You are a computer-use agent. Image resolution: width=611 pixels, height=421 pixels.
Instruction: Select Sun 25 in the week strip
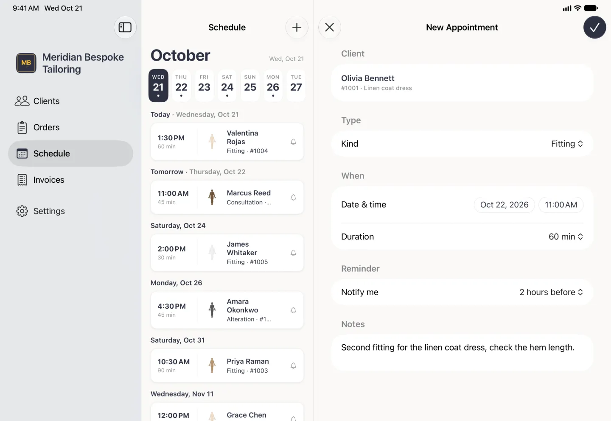click(250, 86)
